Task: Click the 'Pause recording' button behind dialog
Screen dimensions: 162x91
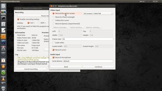Action: point(33,16)
